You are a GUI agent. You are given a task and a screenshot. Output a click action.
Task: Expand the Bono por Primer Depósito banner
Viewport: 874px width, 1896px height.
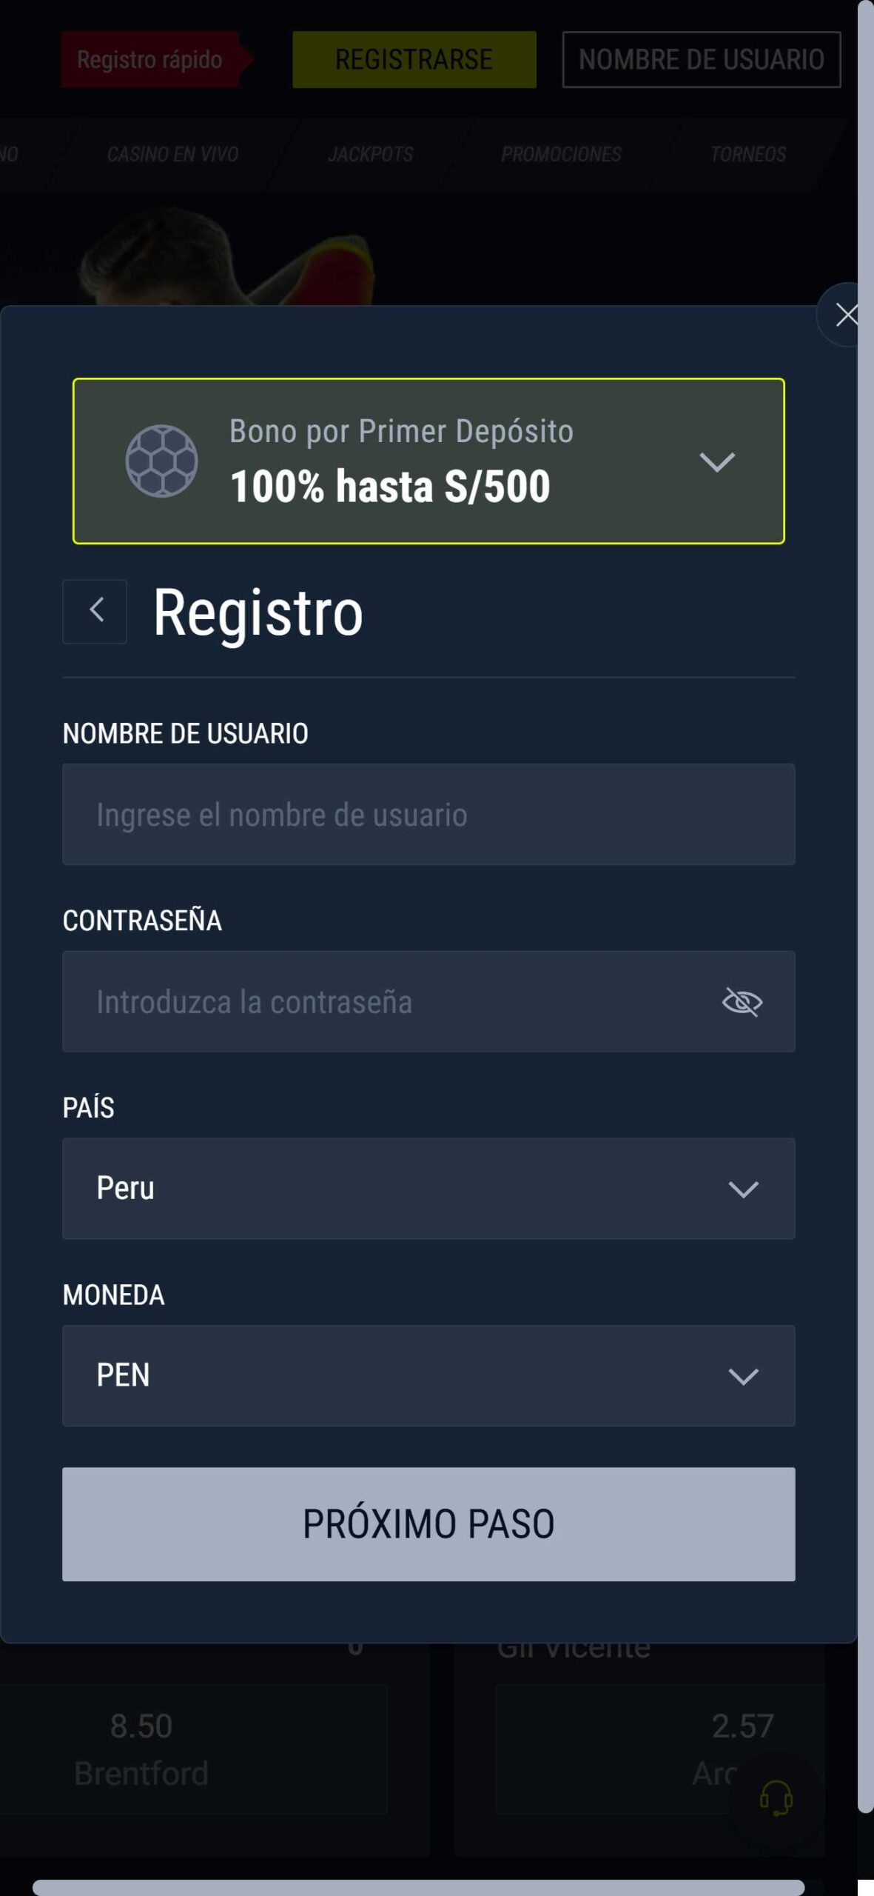point(716,461)
